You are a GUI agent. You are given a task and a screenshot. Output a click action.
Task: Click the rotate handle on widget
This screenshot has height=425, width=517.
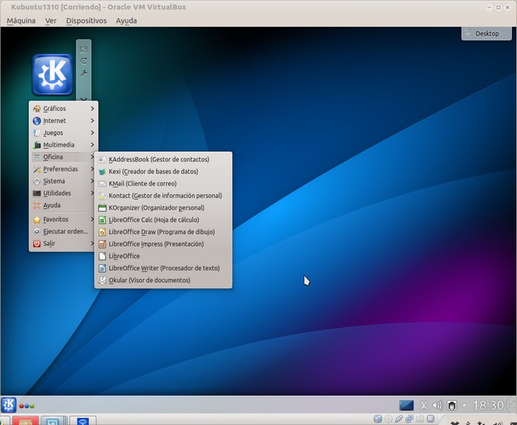coord(84,62)
